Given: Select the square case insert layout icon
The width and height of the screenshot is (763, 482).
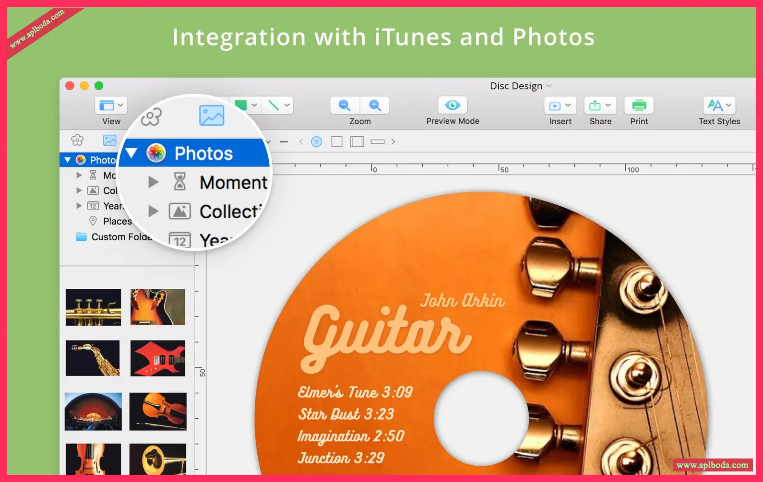Looking at the screenshot, I should [x=337, y=141].
